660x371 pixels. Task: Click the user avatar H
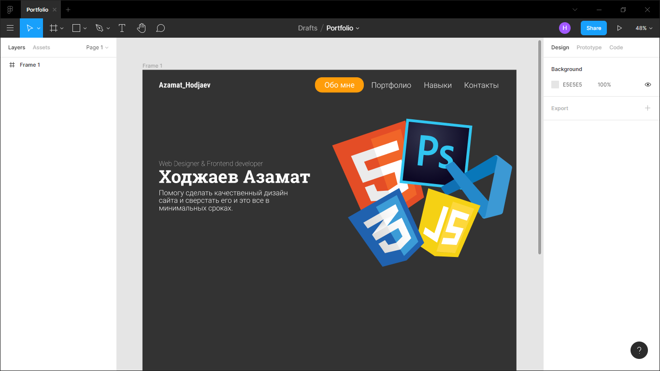564,28
